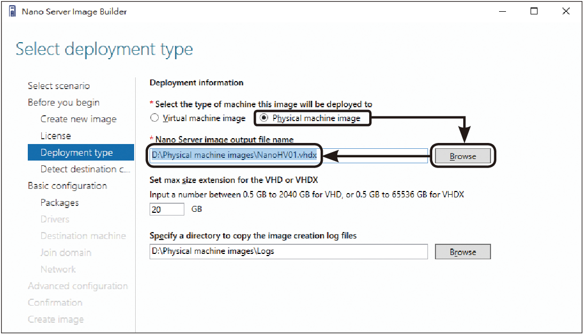This screenshot has height=335, width=584.
Task: Click the Drivers step in sidebar
Action: click(x=54, y=219)
